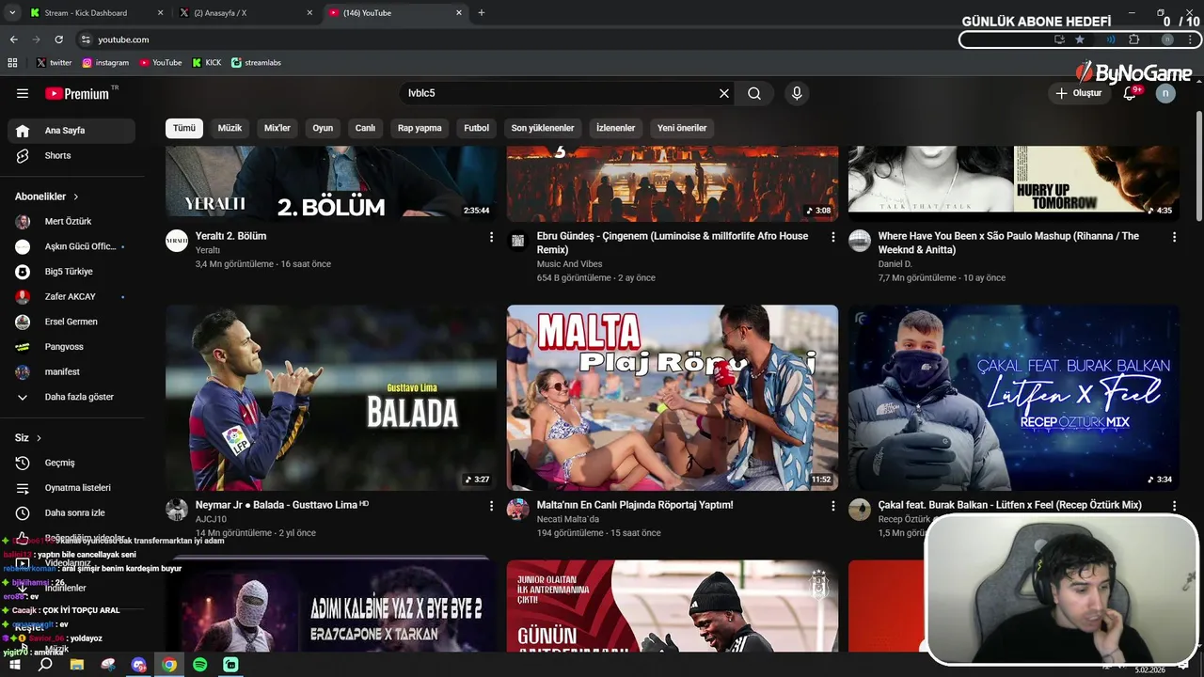Open options menu for Neymar Jr Balada video
Viewport: 1204px width, 677px height.
pos(491,506)
